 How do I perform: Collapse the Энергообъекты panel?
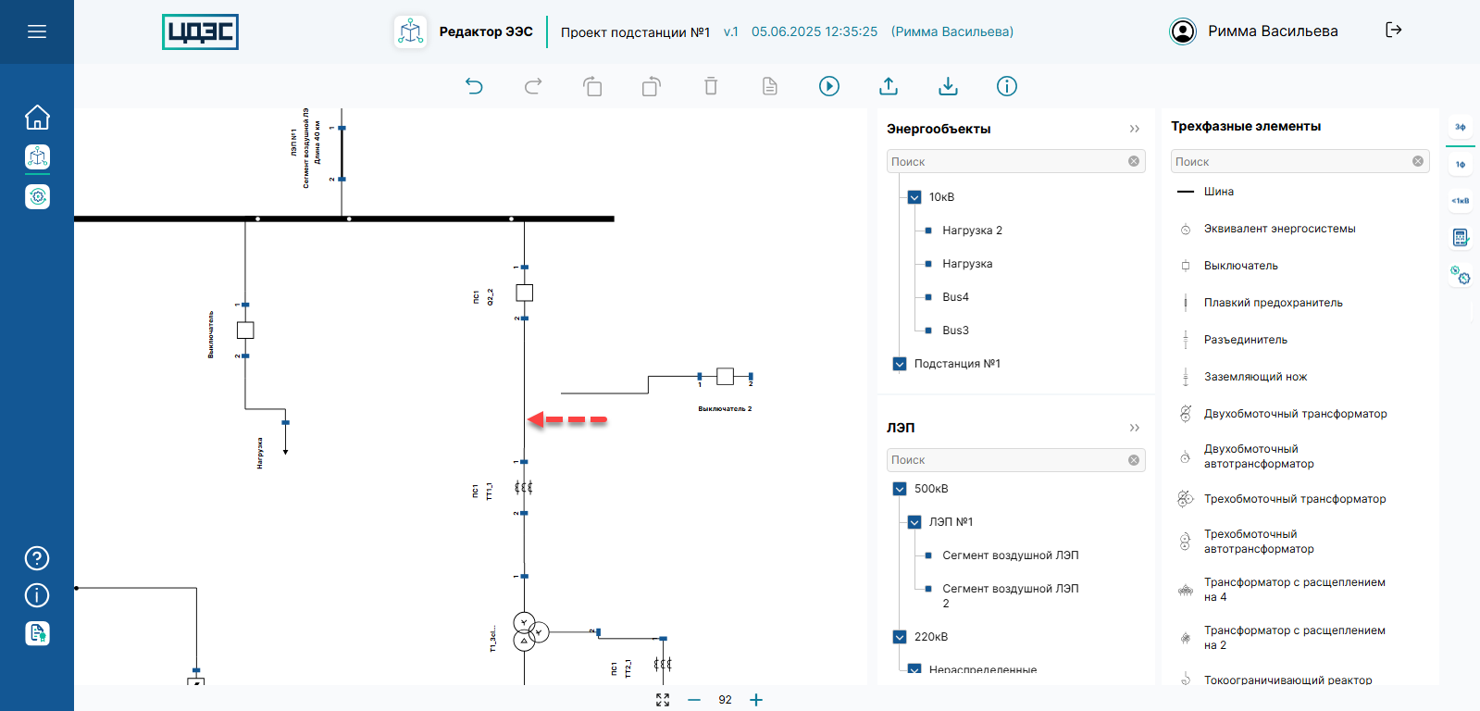coord(1134,129)
